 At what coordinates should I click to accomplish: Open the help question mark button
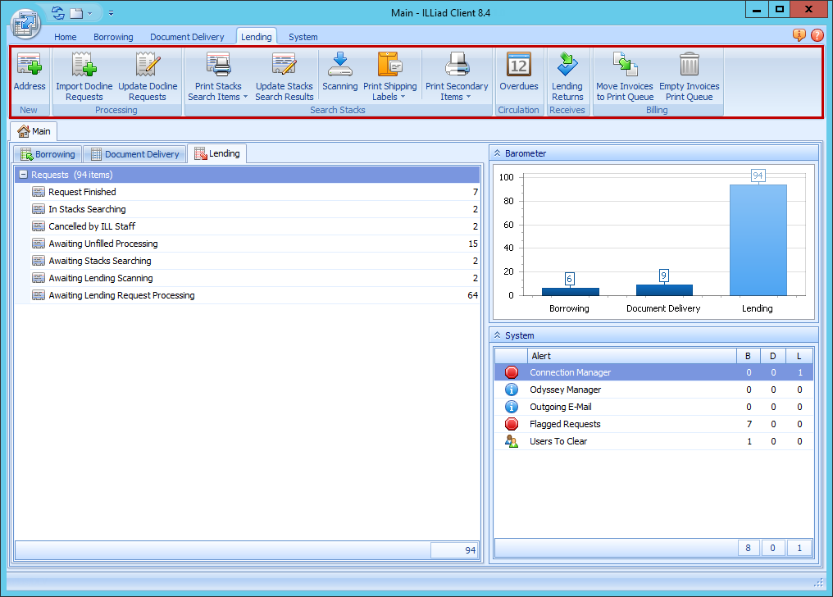(817, 35)
